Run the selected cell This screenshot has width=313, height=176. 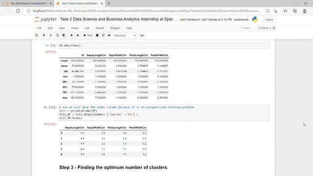click(x=88, y=35)
